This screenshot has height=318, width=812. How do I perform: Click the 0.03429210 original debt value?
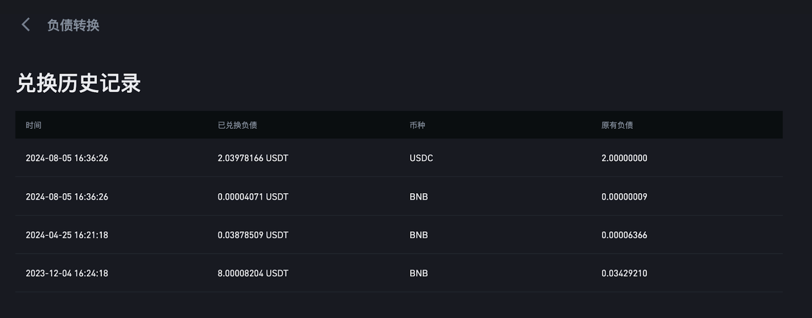coord(624,273)
